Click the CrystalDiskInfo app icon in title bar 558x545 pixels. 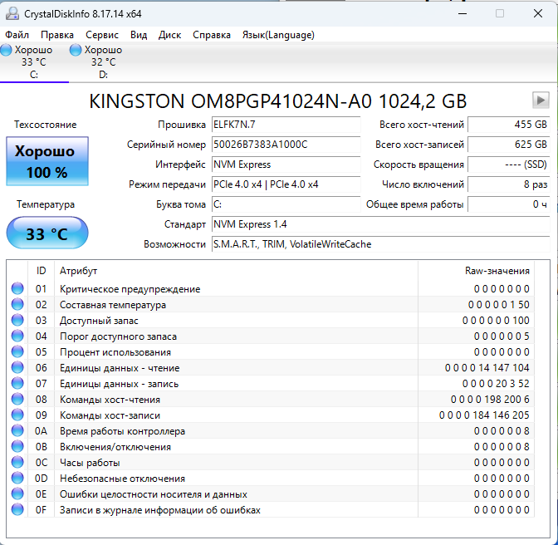14,13
